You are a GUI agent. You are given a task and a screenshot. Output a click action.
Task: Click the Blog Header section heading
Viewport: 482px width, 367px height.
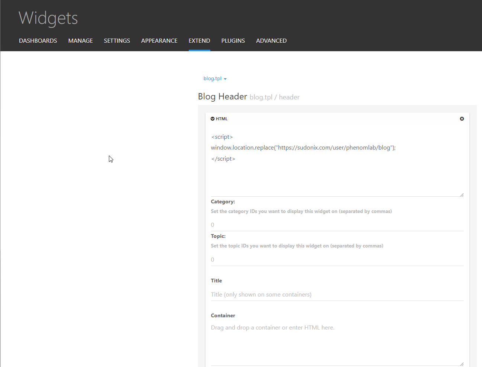(x=222, y=96)
